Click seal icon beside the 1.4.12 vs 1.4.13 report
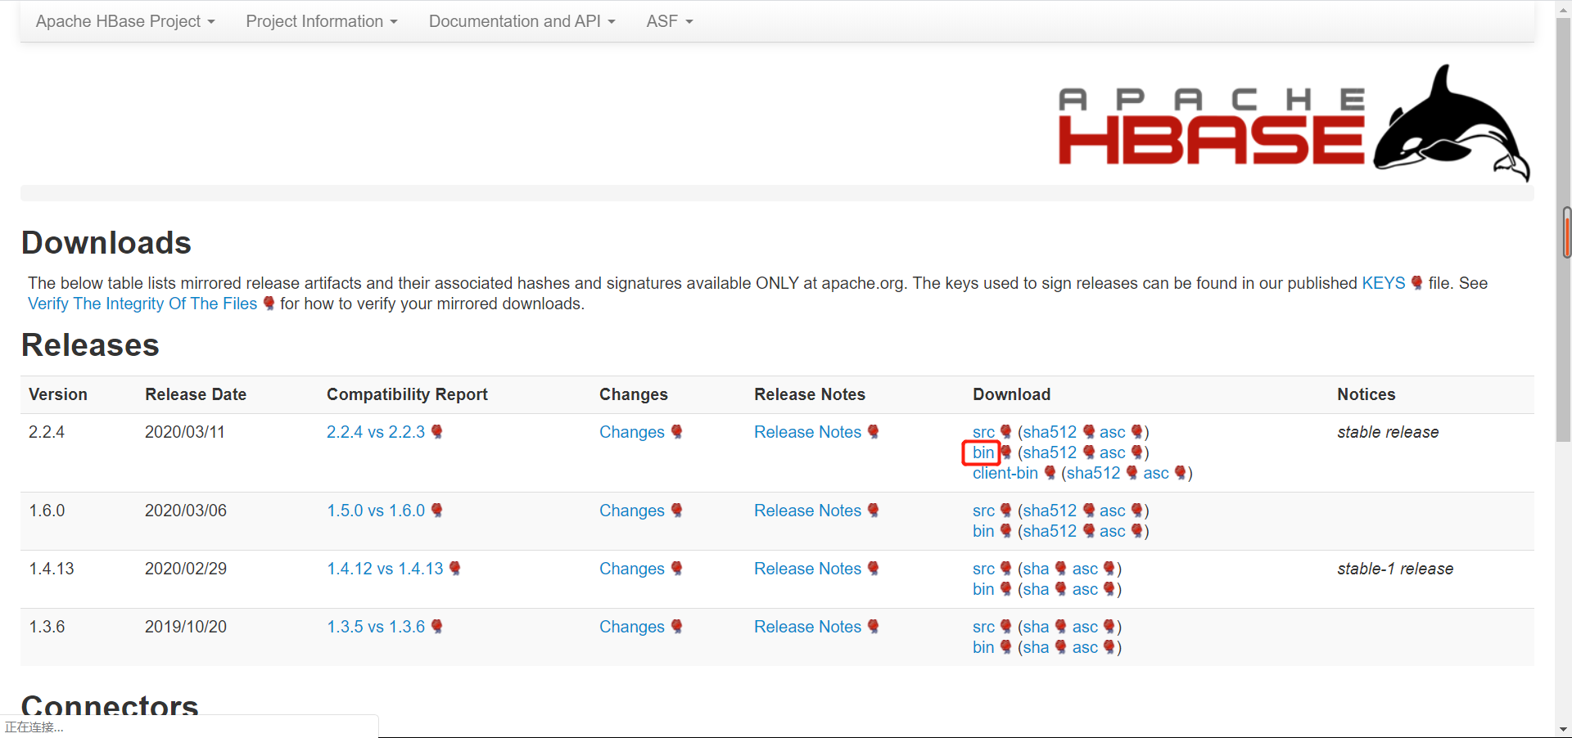 point(454,569)
